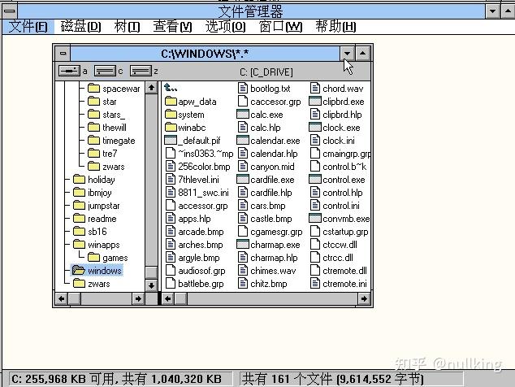Viewport: 515px width, 387px height.
Task: Select the charmap.exe program icon
Action: coord(243,244)
